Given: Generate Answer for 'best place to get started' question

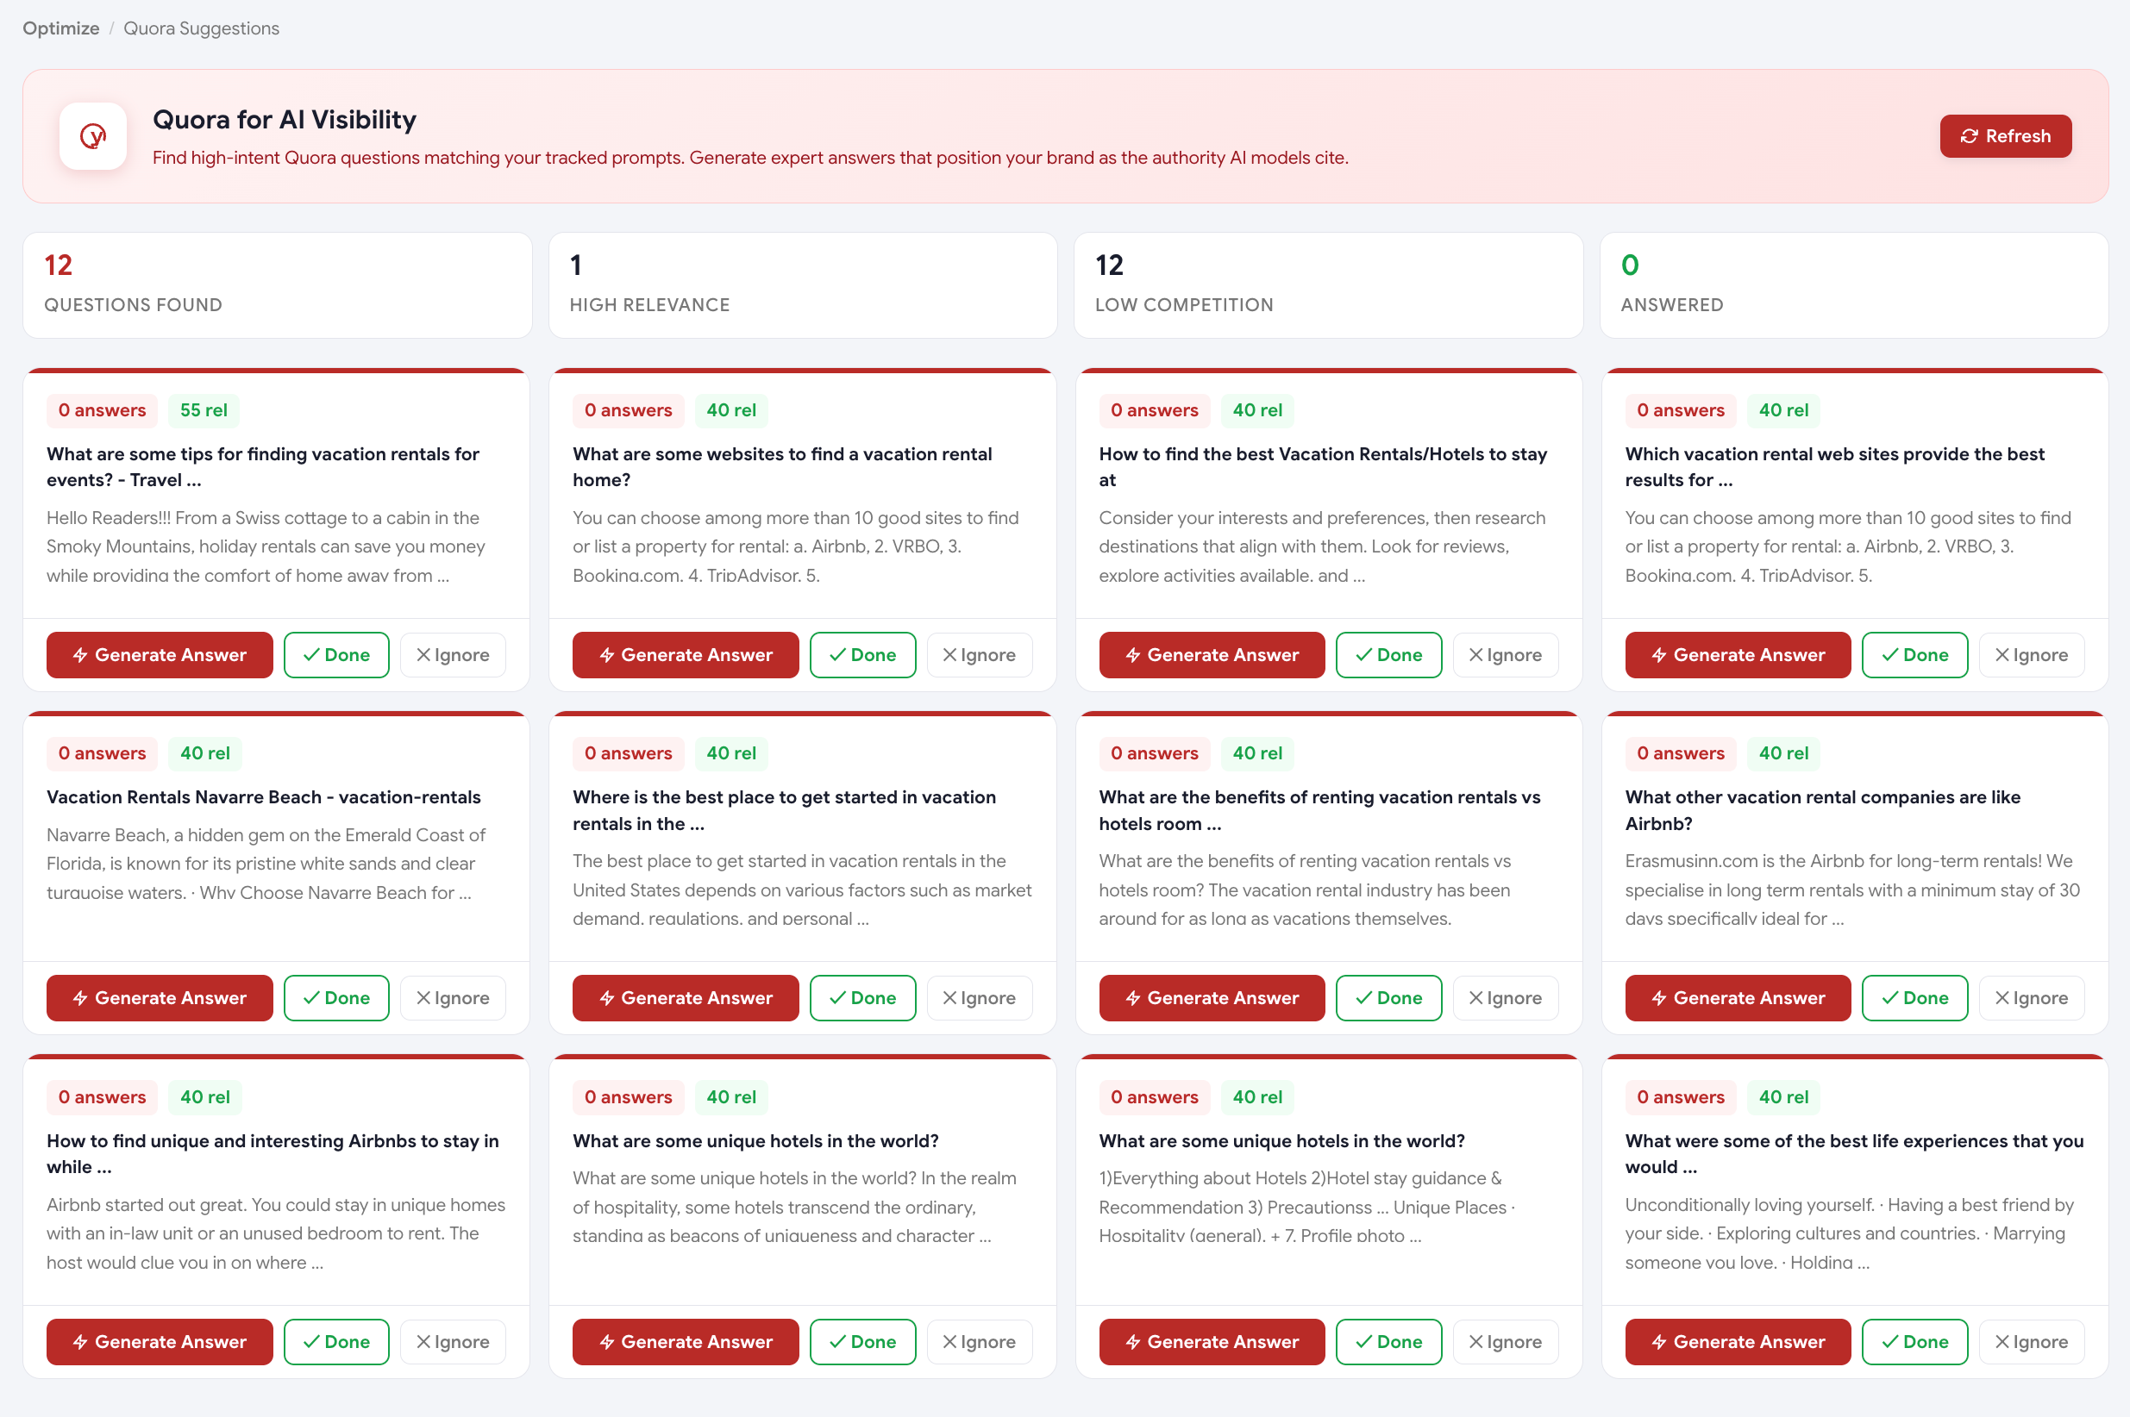Looking at the screenshot, I should 686,999.
